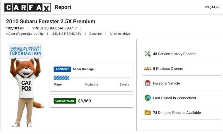The height and width of the screenshot is (134, 223).
Task: Click 'Personal Vehicle' text
Action: point(166,83)
